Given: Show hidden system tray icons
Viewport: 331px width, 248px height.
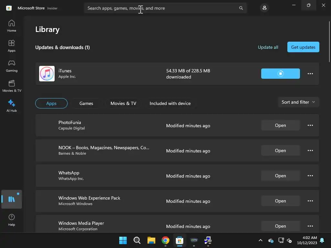Looking at the screenshot, I should click(x=261, y=240).
